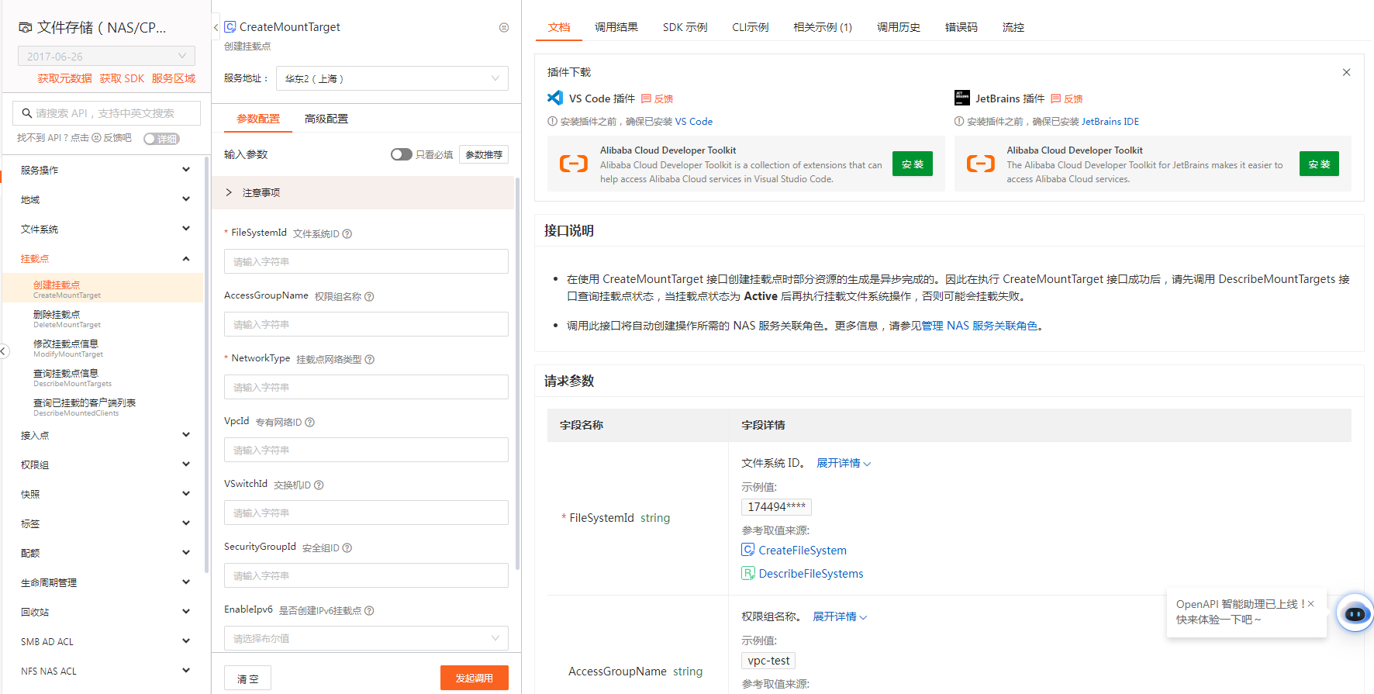
Task: Switch to 流控 tab
Action: (1013, 27)
